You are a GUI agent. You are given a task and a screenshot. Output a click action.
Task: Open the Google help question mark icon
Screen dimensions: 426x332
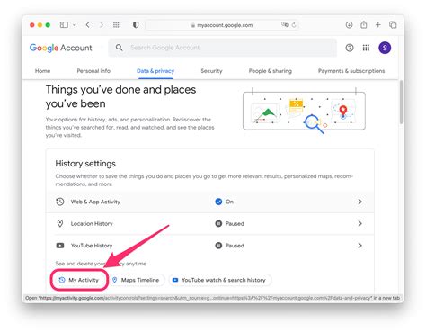(350, 48)
